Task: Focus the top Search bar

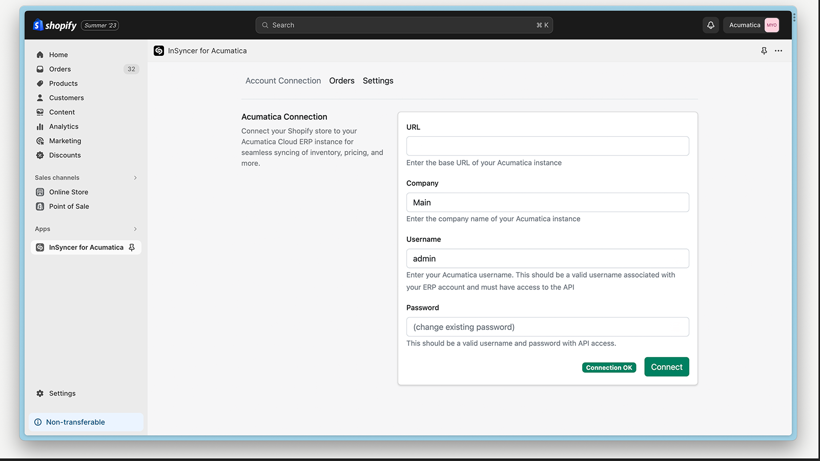Action: [404, 25]
